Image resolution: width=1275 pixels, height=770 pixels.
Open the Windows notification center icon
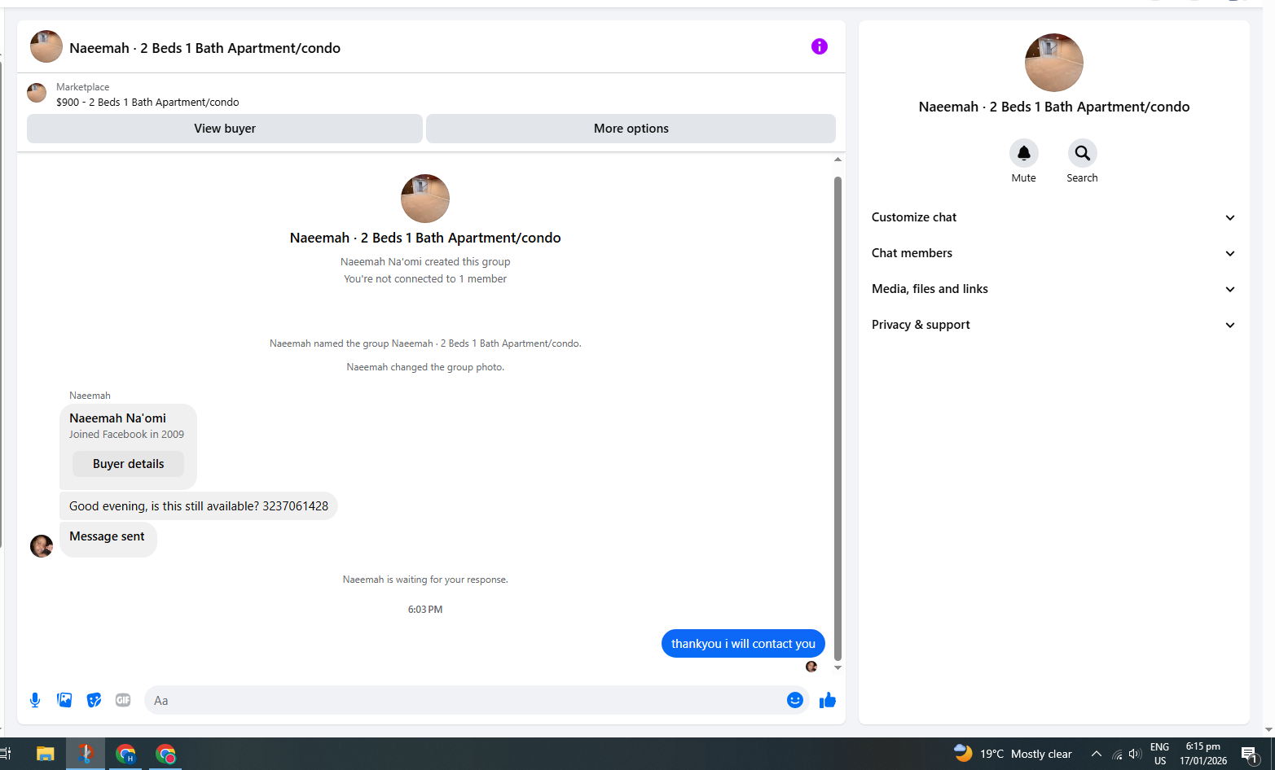[1250, 755]
